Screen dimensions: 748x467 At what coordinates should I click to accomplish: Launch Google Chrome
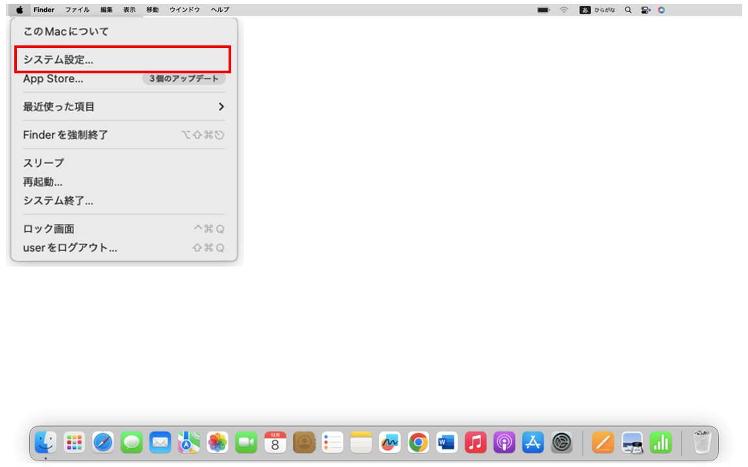click(417, 444)
